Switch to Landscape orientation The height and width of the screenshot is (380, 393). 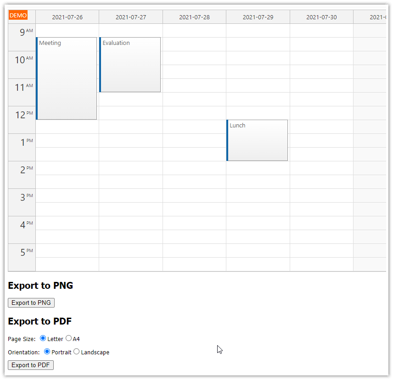click(77, 352)
